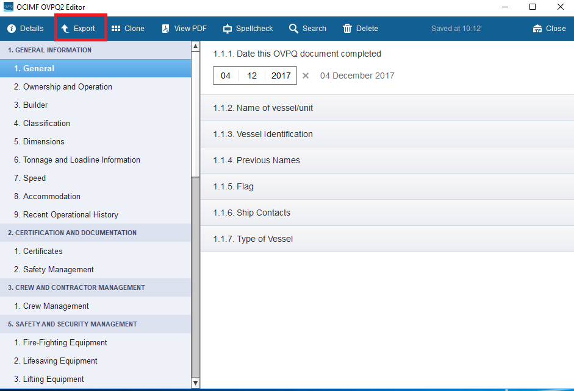This screenshot has height=391, width=574.
Task: Open the Accommodation section
Action: (95, 196)
